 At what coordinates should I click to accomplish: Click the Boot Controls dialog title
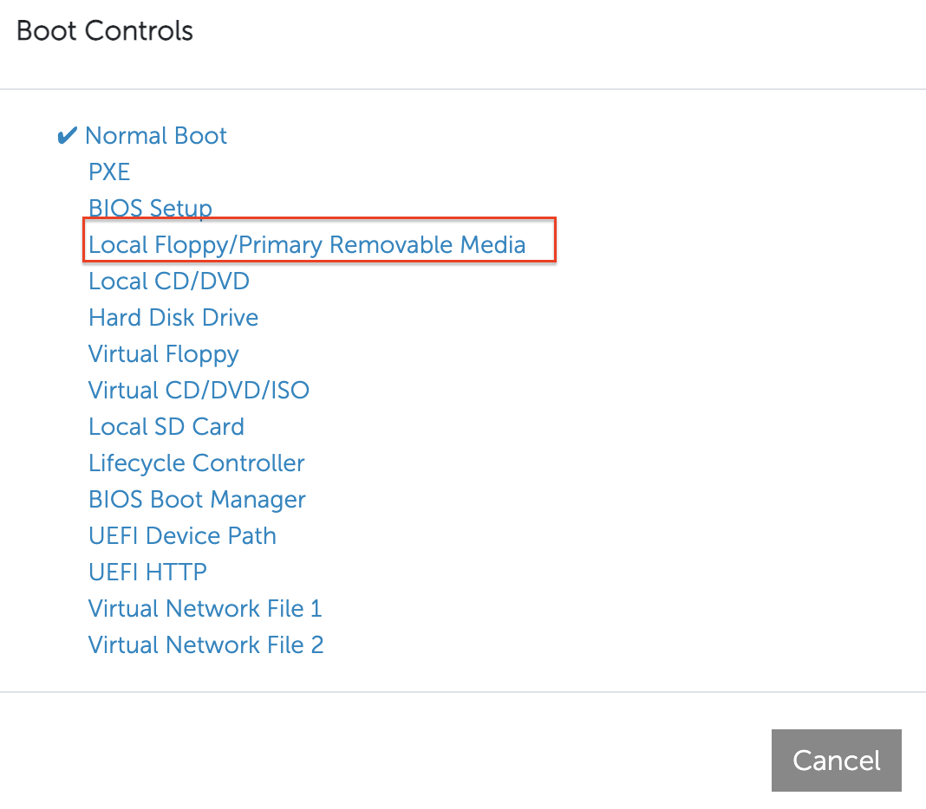pyautogui.click(x=104, y=31)
